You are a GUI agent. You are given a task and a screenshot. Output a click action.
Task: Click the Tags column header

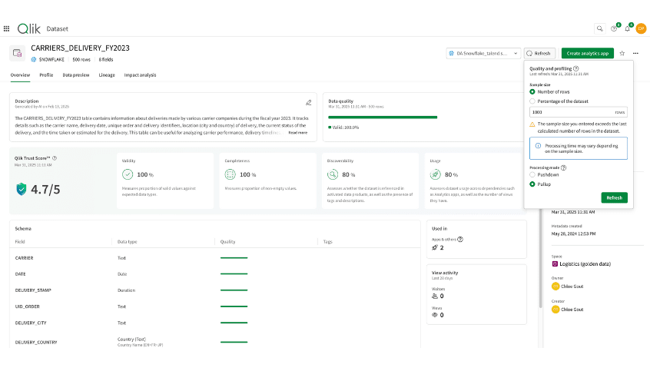[x=327, y=241]
